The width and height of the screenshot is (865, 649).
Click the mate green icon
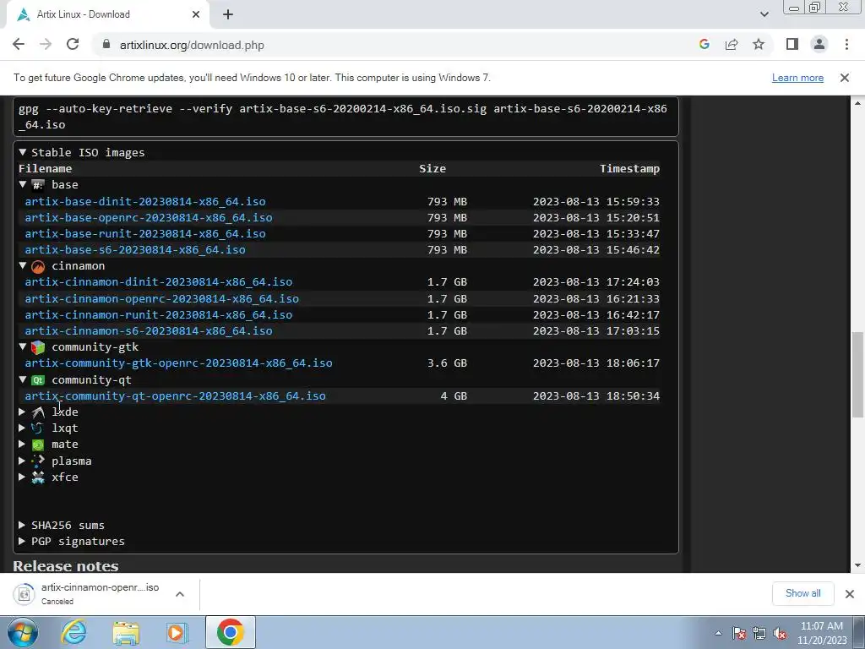click(38, 444)
